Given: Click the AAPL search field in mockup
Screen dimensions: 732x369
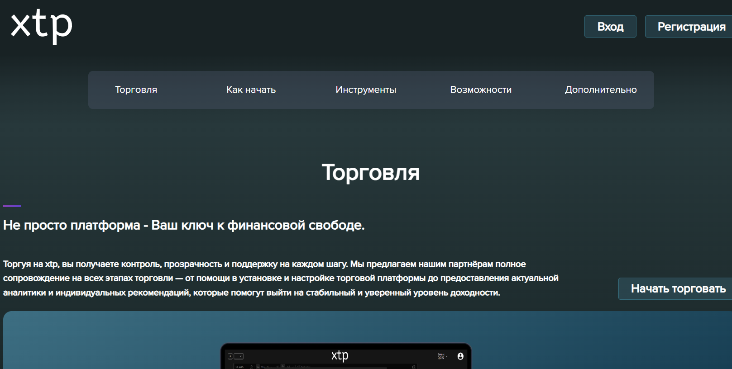Looking at the screenshot, I should coord(241,366).
